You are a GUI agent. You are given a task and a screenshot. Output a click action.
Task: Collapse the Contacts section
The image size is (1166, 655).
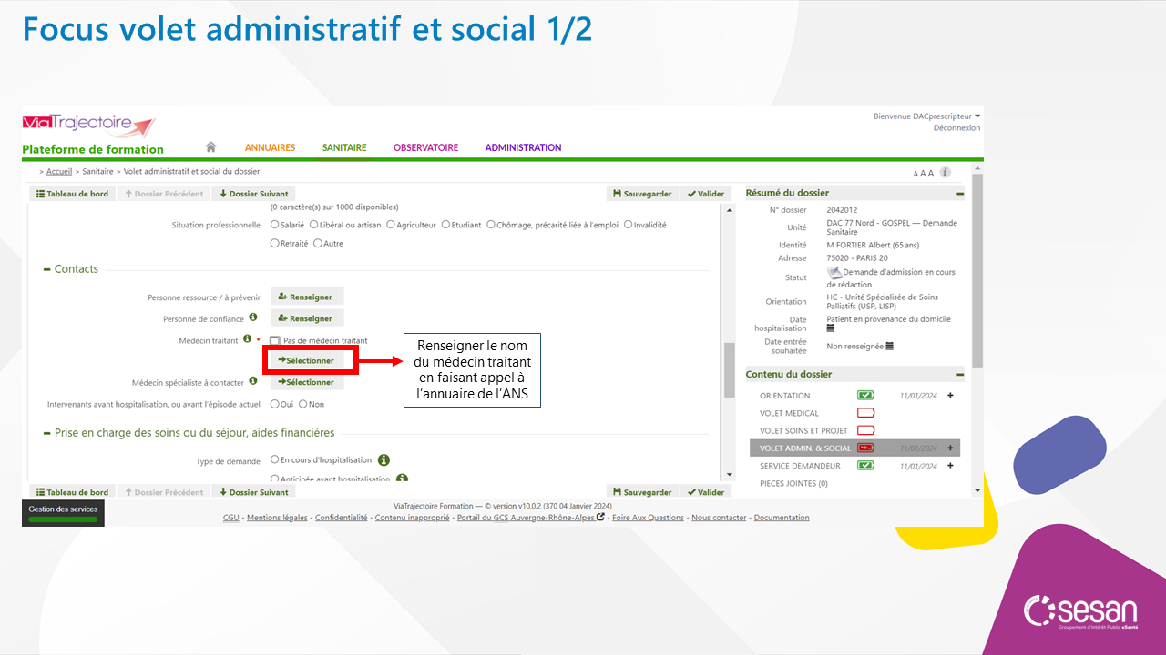pyautogui.click(x=47, y=269)
